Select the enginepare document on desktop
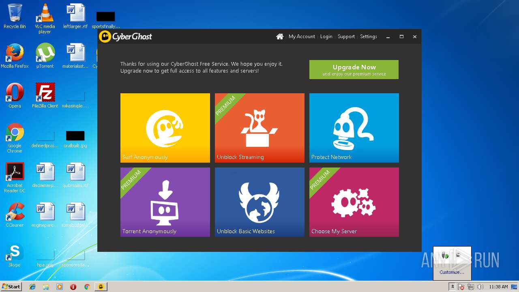519x292 pixels. tap(45, 215)
